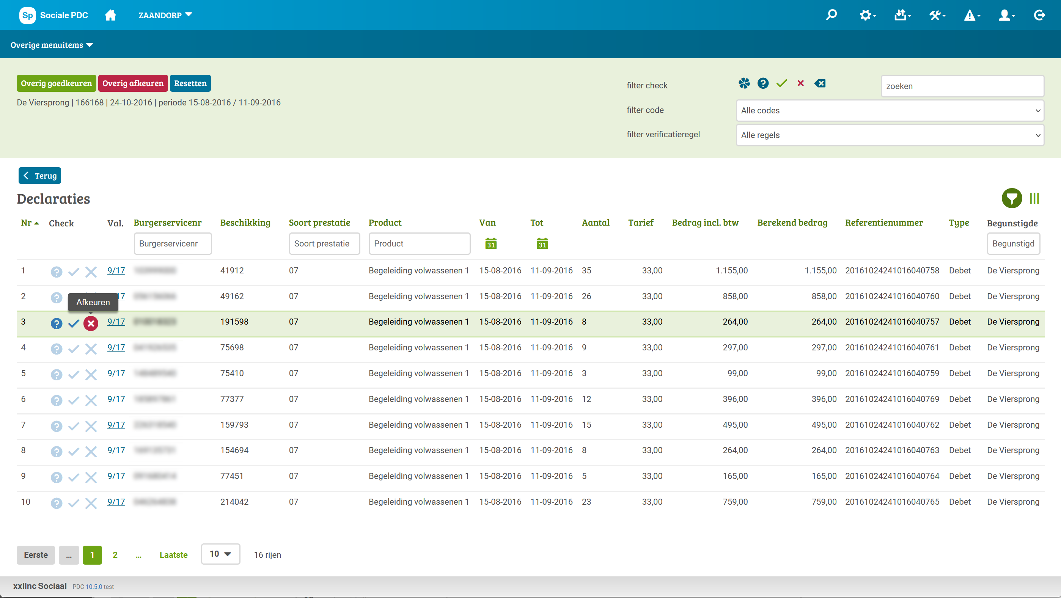The width and height of the screenshot is (1061, 598).
Task: Clear the filter check backspace icon
Action: [820, 83]
